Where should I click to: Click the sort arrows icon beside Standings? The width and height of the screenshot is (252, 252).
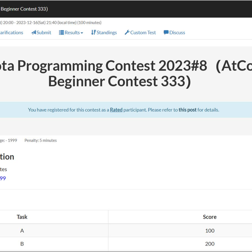(93, 33)
